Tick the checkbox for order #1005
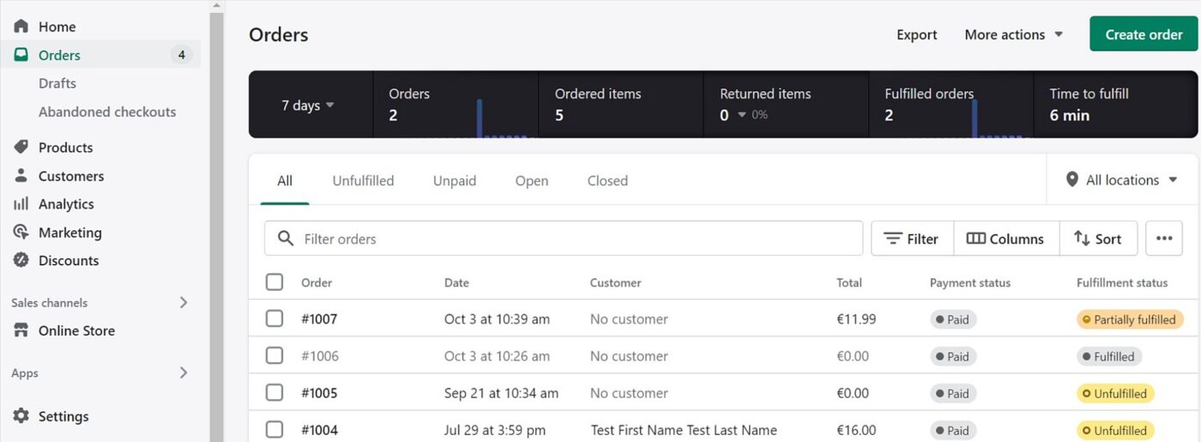 pyautogui.click(x=275, y=393)
